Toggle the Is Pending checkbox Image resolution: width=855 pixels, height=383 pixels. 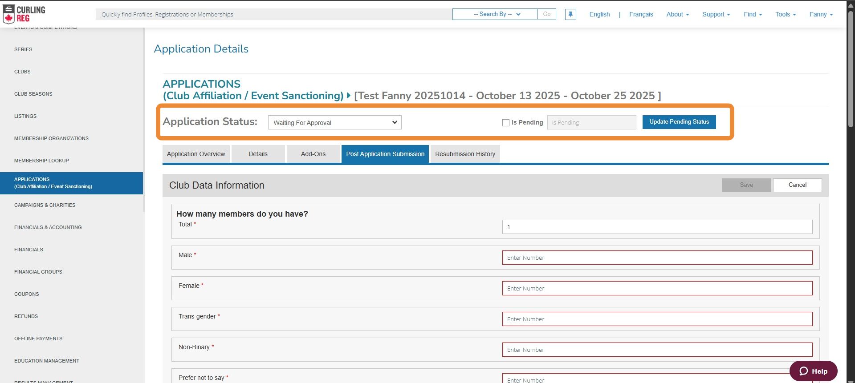[x=506, y=123]
